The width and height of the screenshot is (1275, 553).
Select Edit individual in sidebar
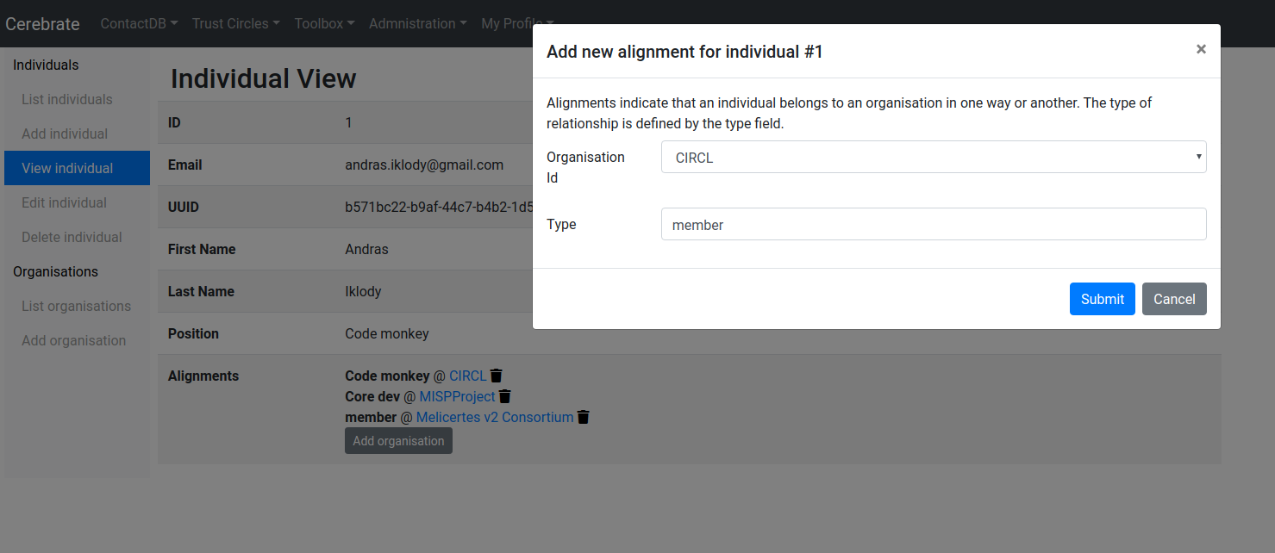pyautogui.click(x=65, y=202)
